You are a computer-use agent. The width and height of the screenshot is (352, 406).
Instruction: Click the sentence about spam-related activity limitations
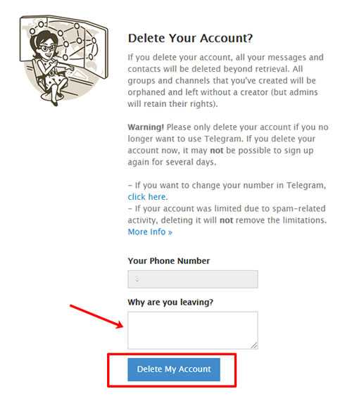[227, 215]
